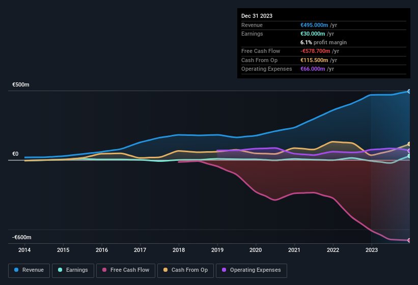Click the 2014 x-axis label
Viewport: 418px width, 285px height.
click(x=24, y=250)
